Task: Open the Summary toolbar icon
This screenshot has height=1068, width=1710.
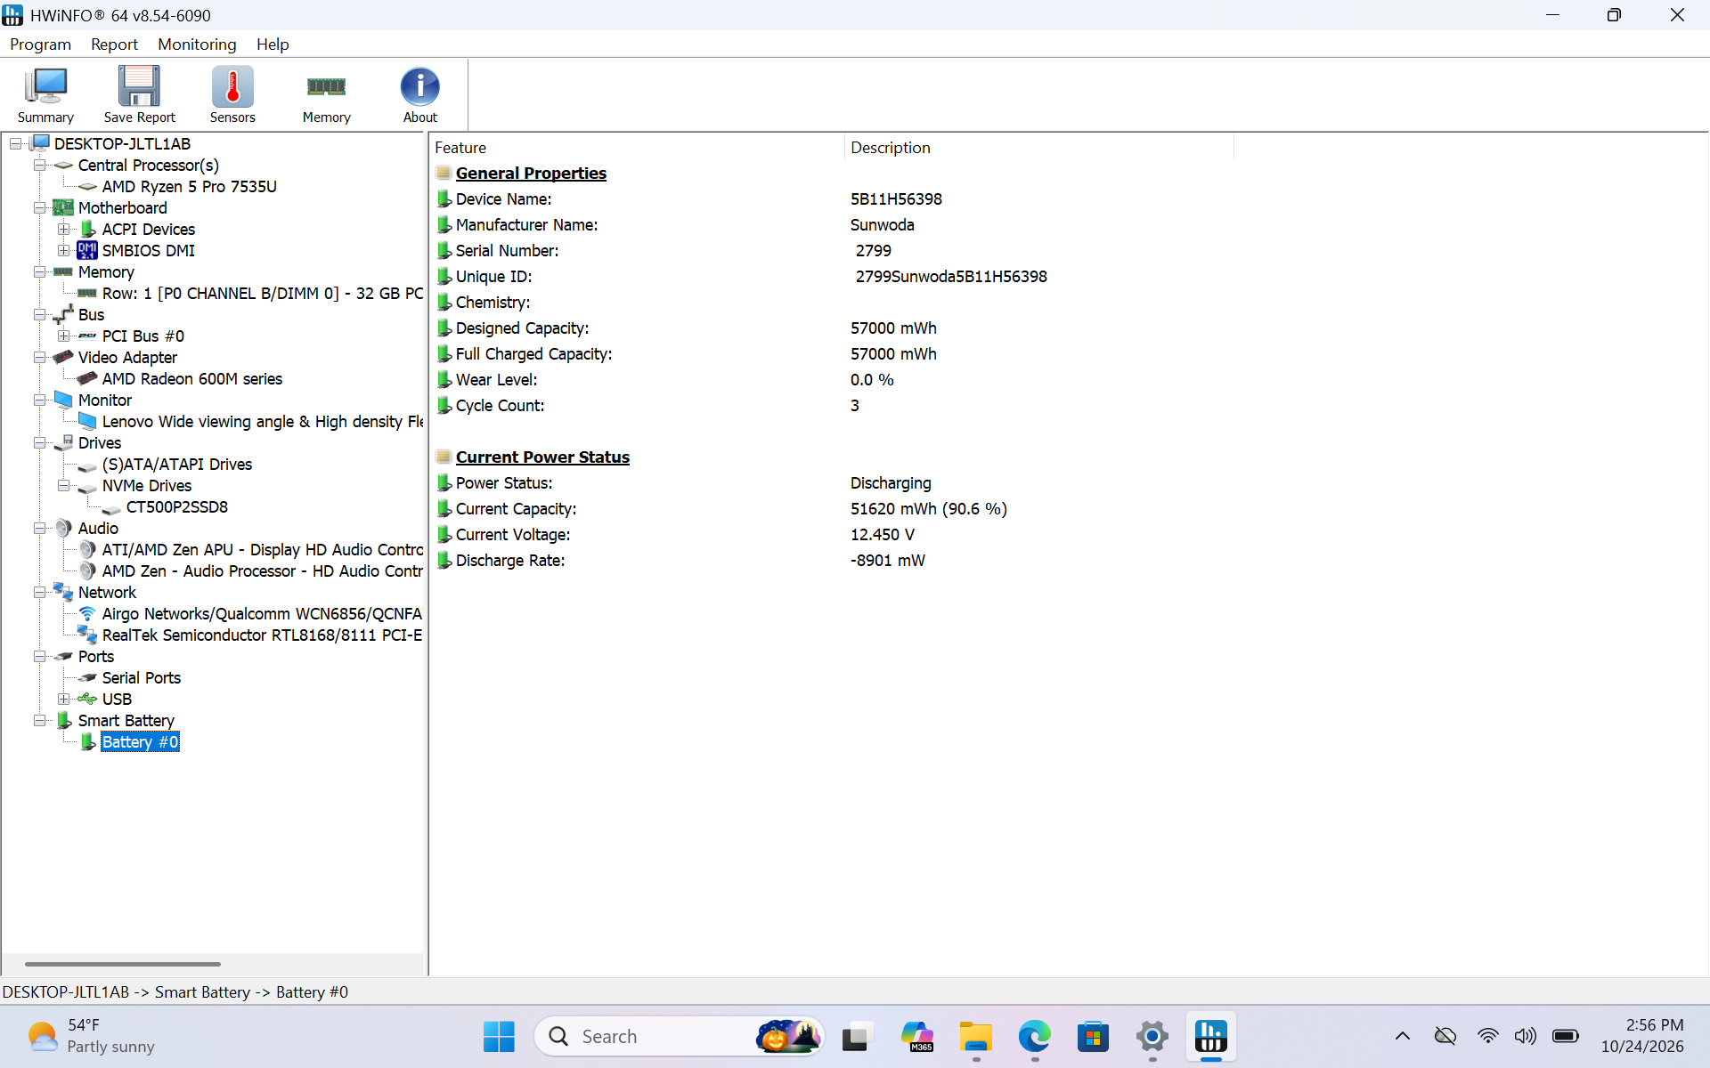Action: click(x=45, y=94)
